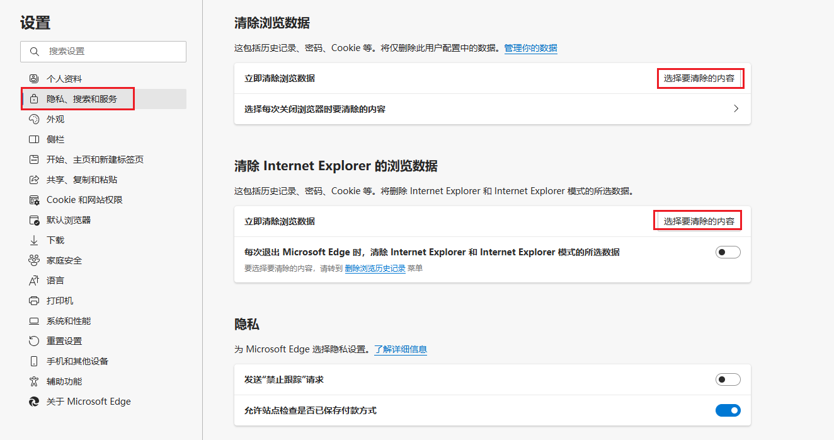The height and width of the screenshot is (440, 834).
Task: Follow the 删除浏览历史记录 link
Action: click(375, 269)
